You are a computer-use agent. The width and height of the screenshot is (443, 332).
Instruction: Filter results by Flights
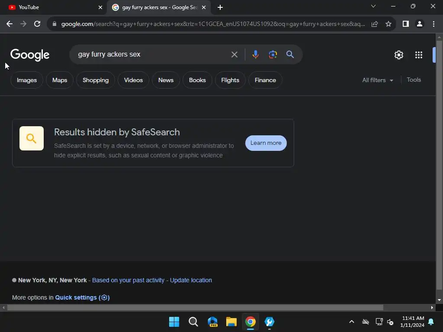[x=230, y=80]
